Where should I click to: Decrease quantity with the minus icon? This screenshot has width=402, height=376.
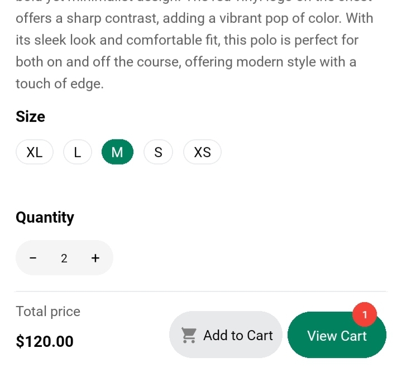coord(33,258)
